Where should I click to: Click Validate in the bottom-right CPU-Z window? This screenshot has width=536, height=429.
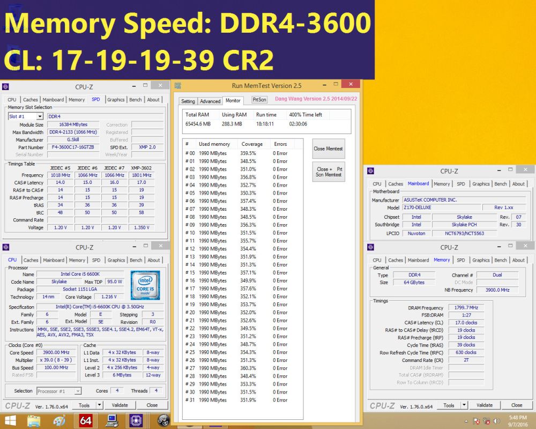point(485,405)
